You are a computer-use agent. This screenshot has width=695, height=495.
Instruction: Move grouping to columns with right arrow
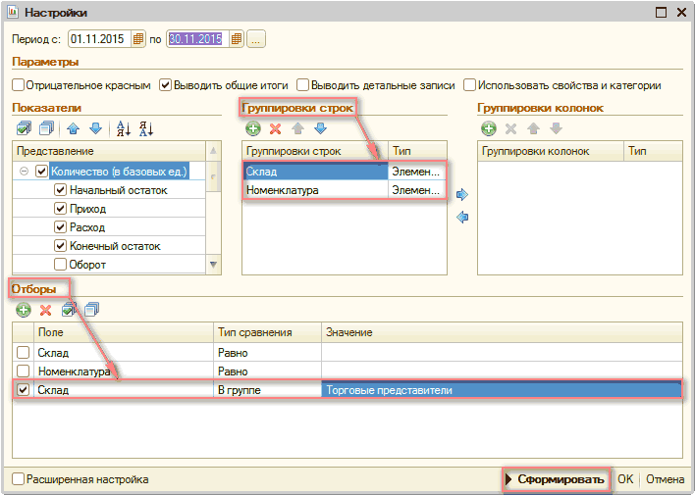point(462,195)
